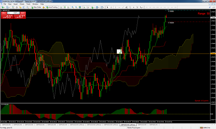Select the text tool

click(134, 7)
